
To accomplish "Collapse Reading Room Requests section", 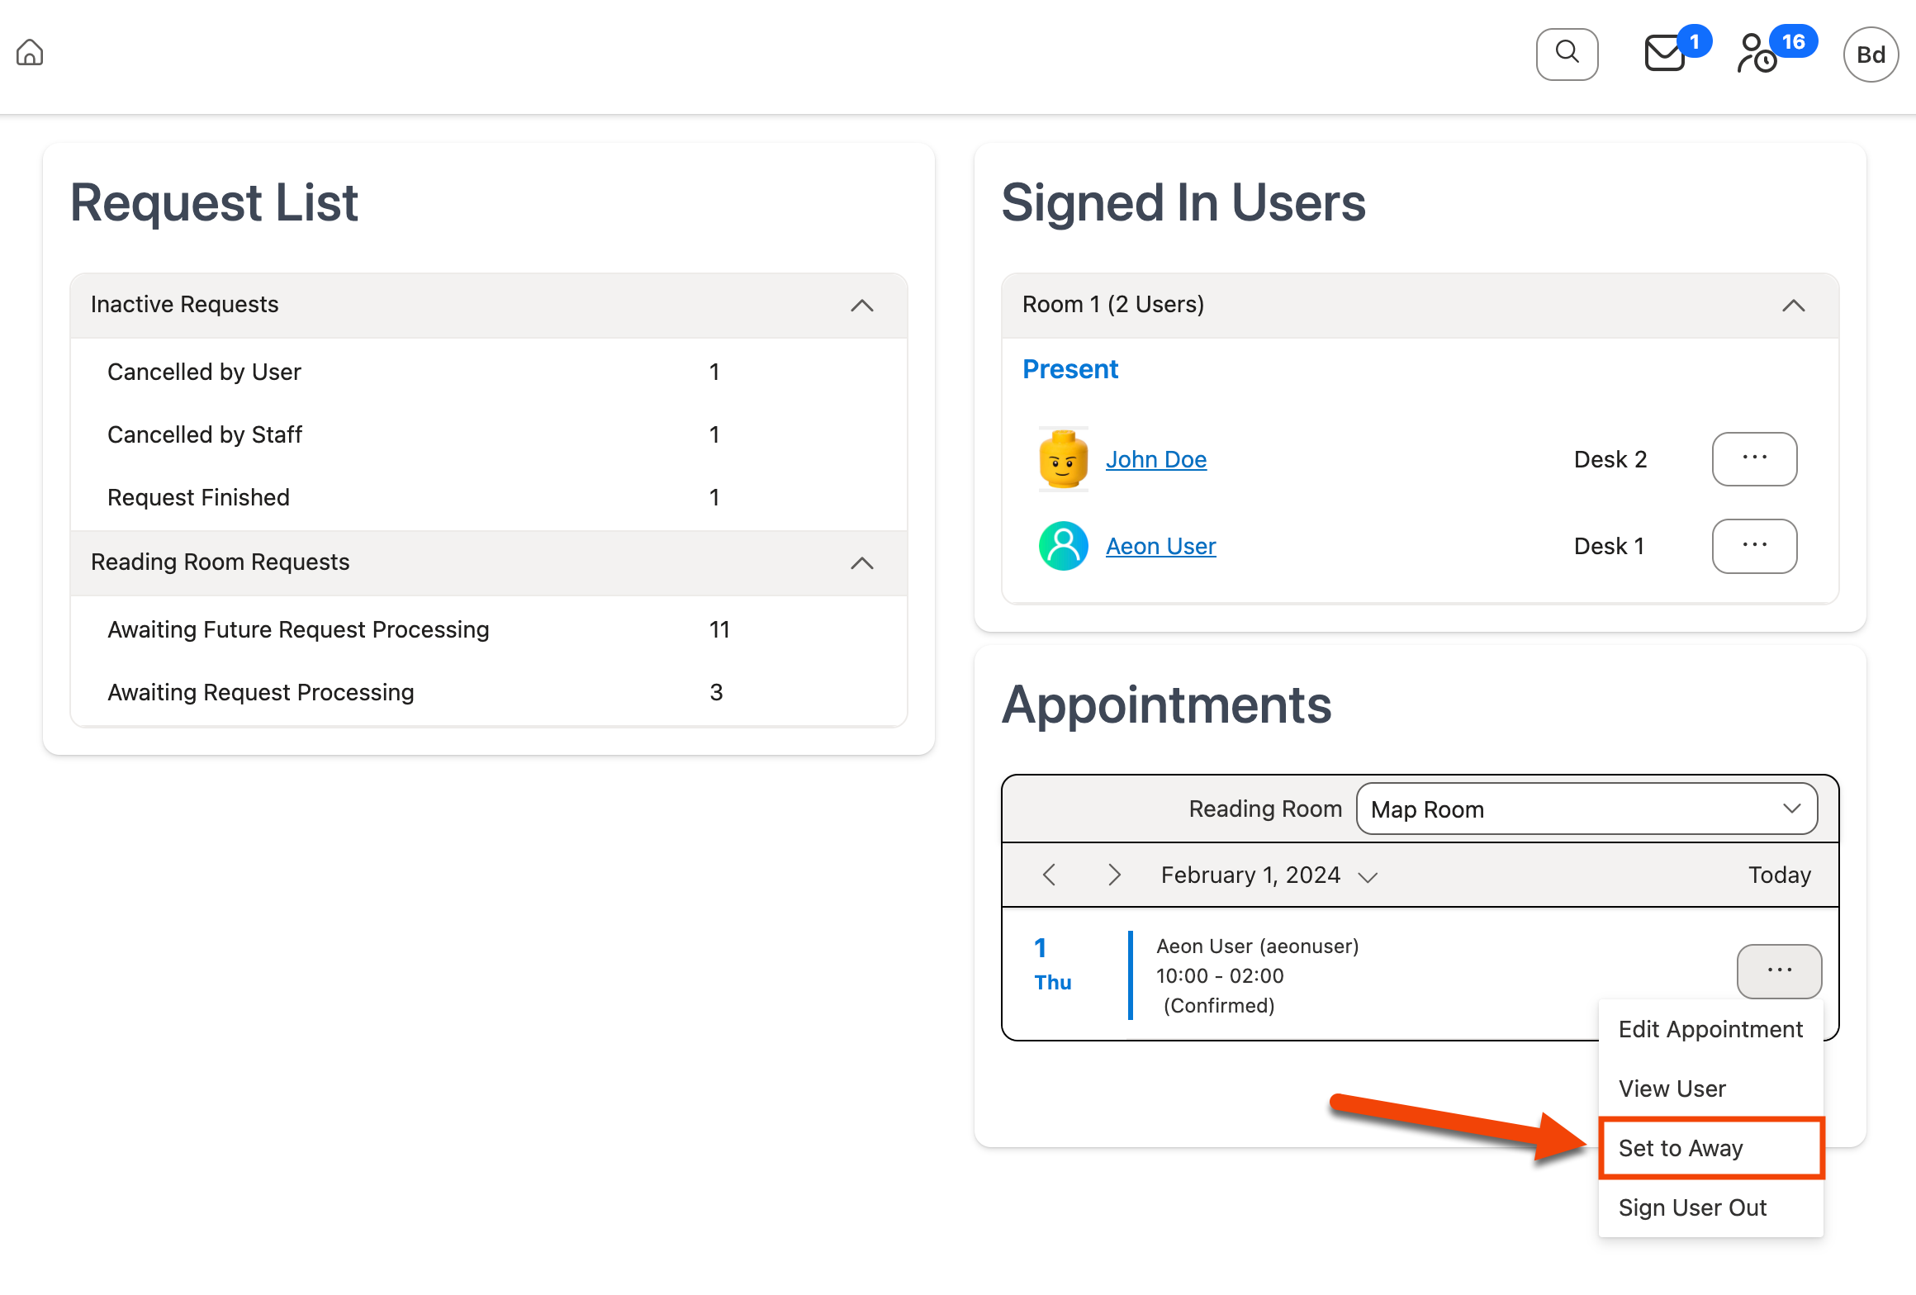I will [861, 563].
